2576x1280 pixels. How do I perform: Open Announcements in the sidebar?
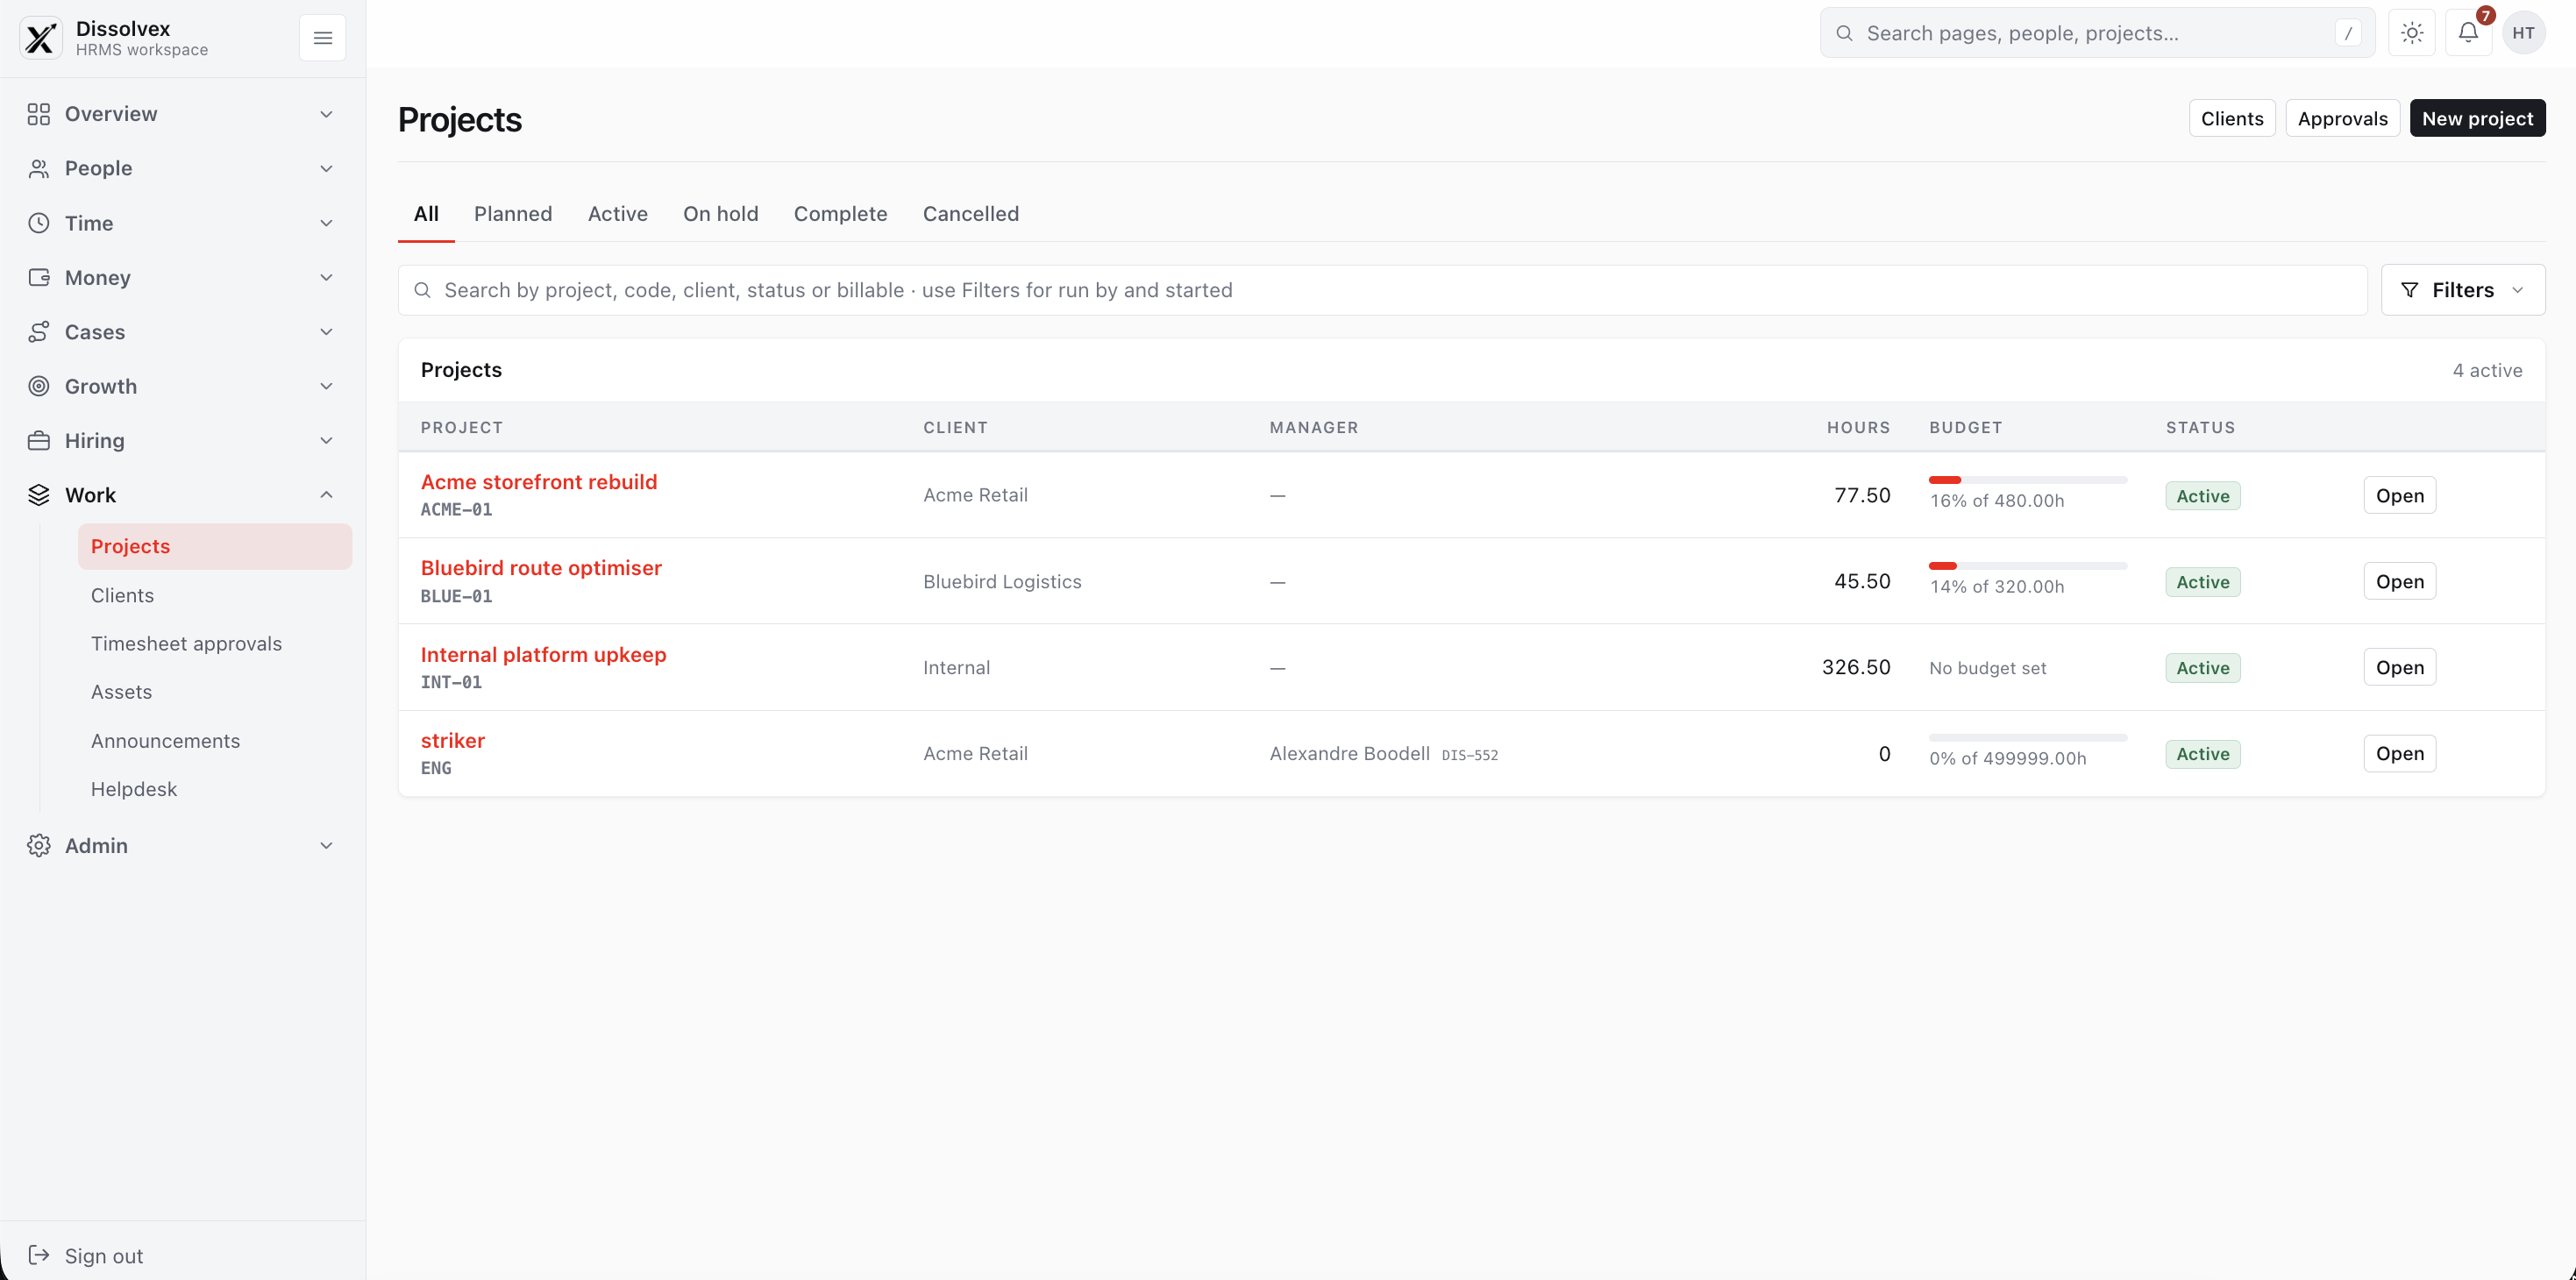click(215, 741)
